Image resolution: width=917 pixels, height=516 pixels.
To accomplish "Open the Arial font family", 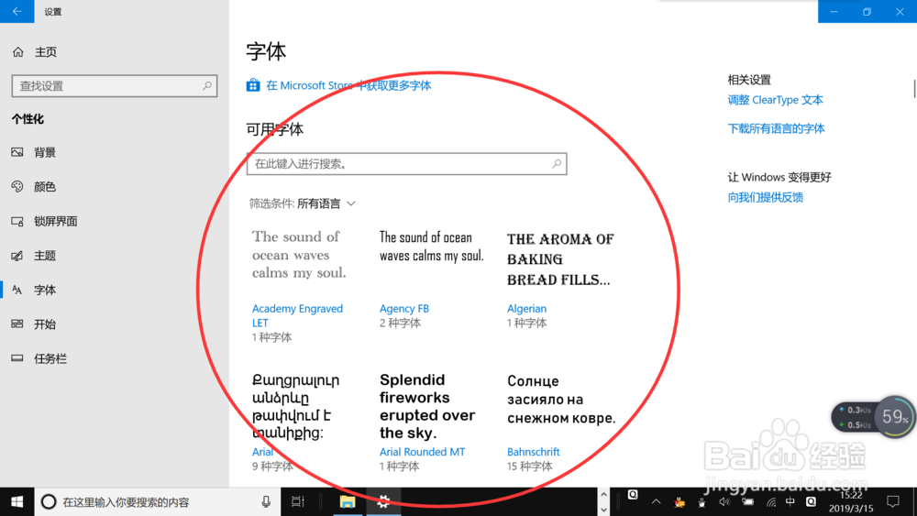I will coord(262,452).
